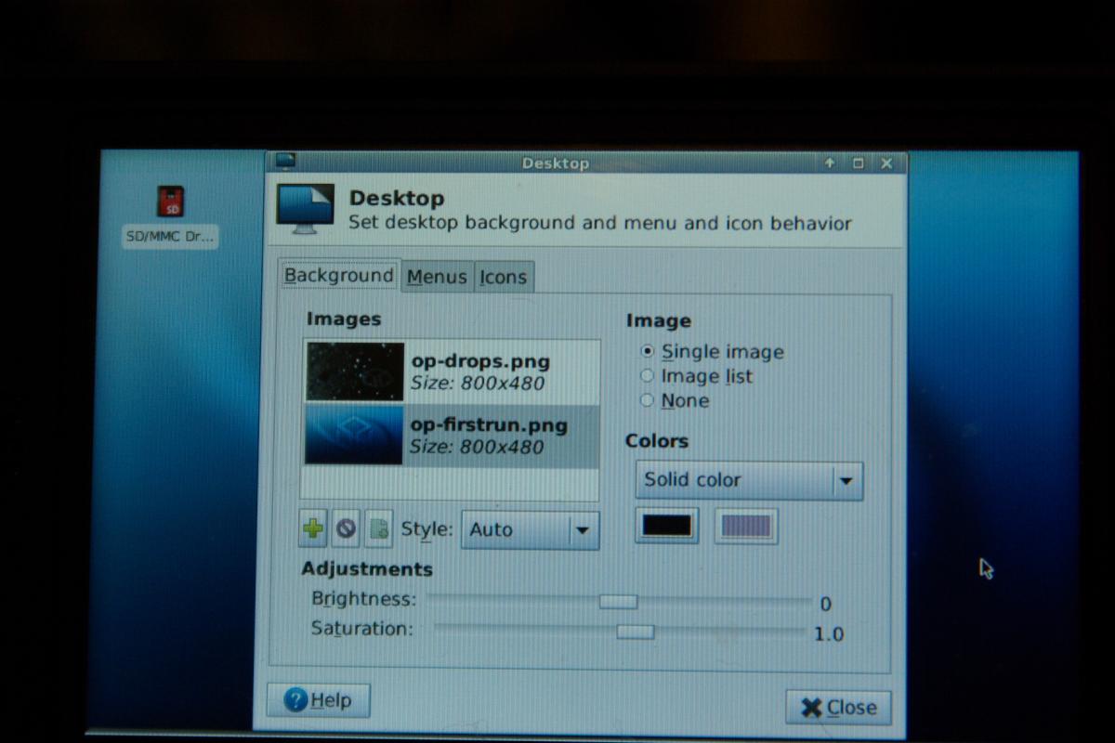Viewport: 1115px width, 743px height.
Task: Click the black first color swatch
Action: (x=666, y=526)
